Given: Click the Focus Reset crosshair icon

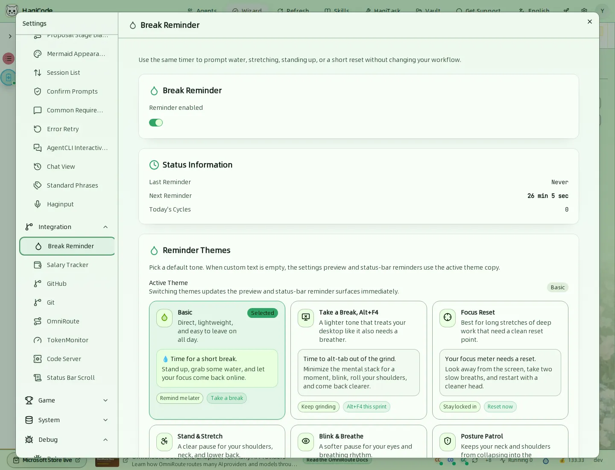Looking at the screenshot, I should 448,318.
